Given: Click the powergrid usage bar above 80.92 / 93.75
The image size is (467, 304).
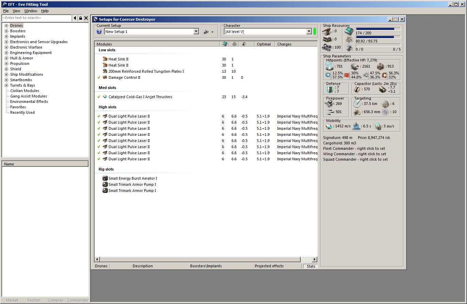Looking at the screenshot, I should point(378,37).
